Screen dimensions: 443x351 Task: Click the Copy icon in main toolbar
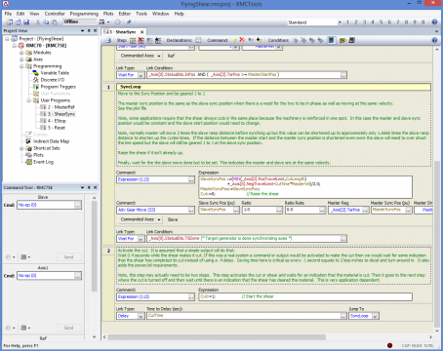pos(46,22)
